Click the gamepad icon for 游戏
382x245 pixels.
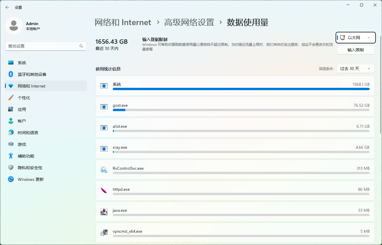(11, 144)
